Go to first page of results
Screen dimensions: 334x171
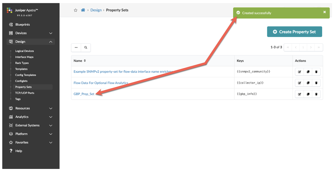pos(288,47)
